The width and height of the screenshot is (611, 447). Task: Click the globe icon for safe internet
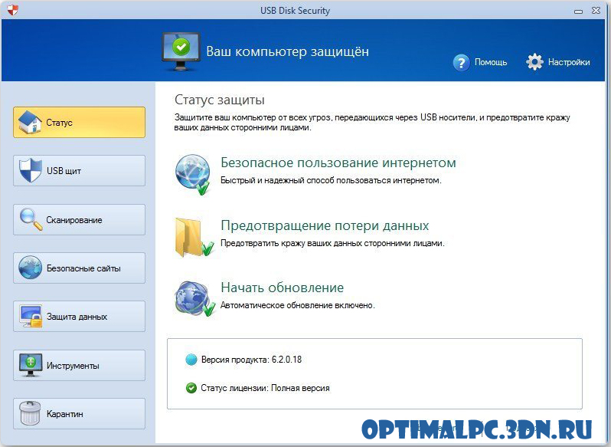(x=193, y=174)
